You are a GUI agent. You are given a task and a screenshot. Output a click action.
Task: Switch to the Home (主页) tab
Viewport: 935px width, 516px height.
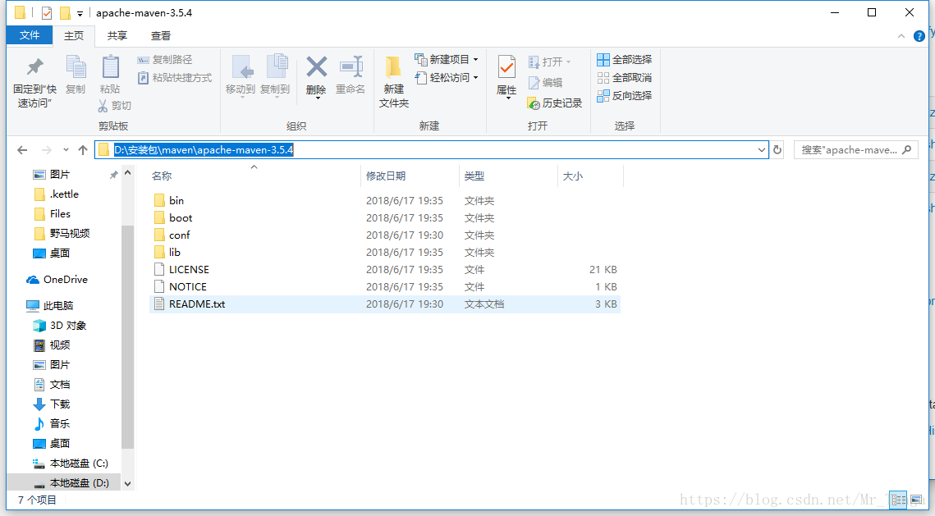click(74, 36)
